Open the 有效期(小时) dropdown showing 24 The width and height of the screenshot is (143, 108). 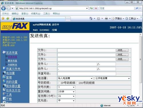(x=66, y=96)
